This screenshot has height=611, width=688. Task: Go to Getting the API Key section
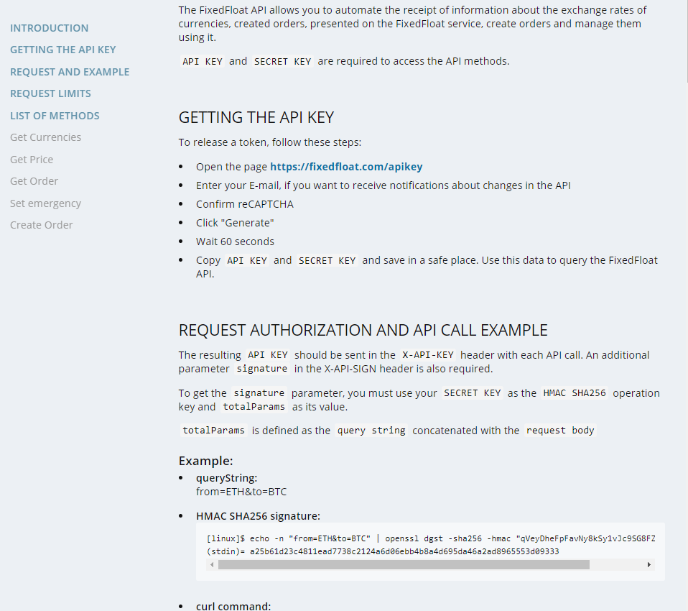point(62,50)
